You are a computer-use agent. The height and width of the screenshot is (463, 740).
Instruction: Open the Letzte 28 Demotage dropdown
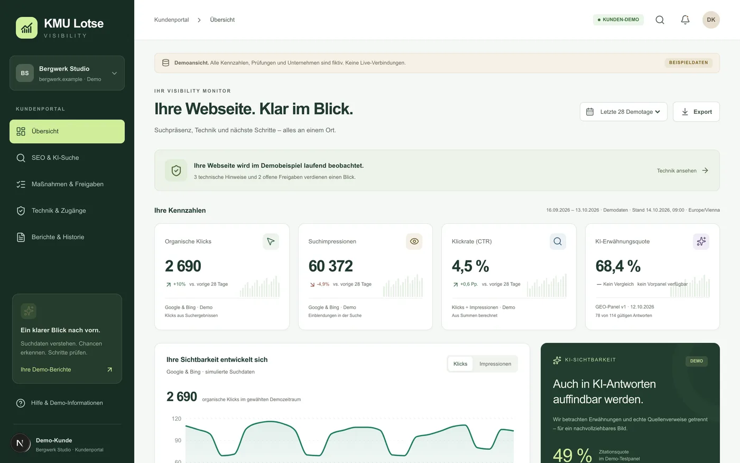(624, 112)
